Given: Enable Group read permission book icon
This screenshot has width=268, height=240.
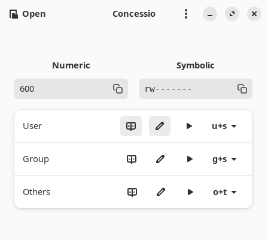Looking at the screenshot, I should click(132, 159).
